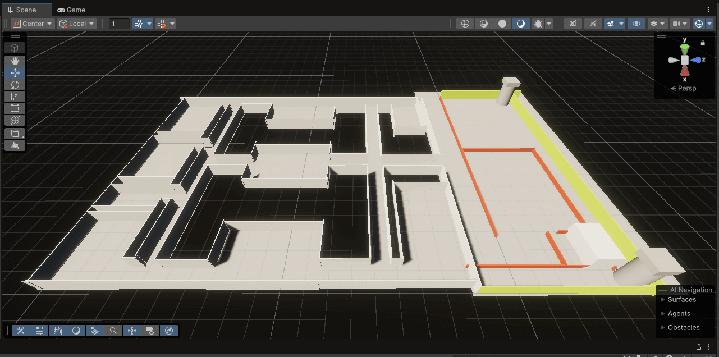Viewport: 719px width, 357px height.
Task: Select the Rotate tool
Action: click(x=15, y=85)
